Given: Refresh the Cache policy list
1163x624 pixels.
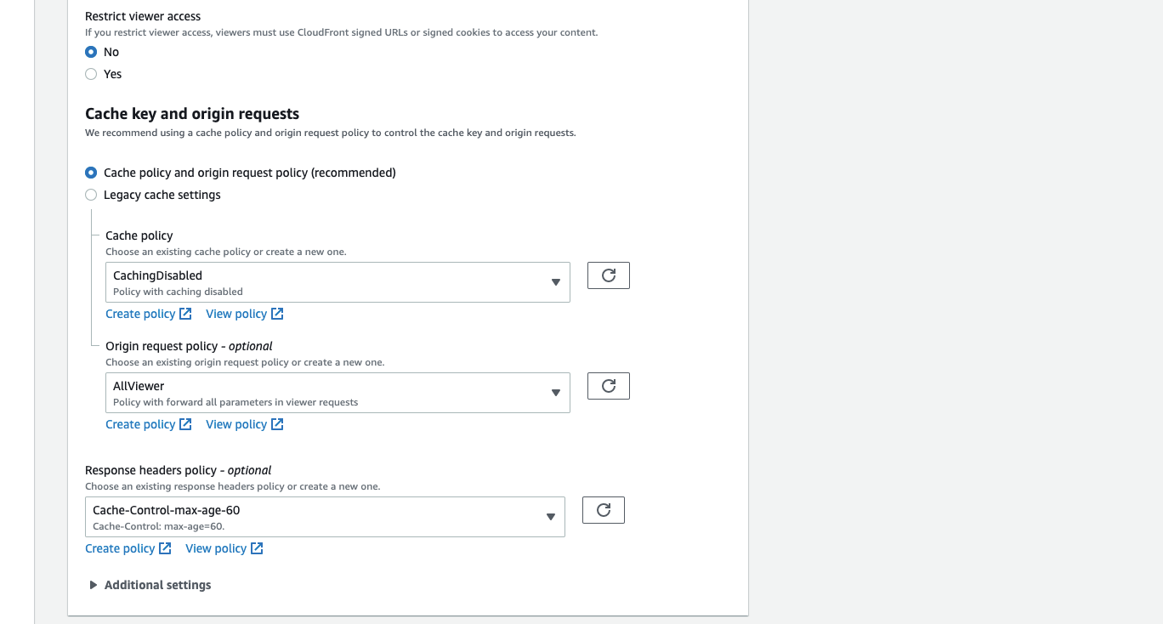Looking at the screenshot, I should (x=608, y=275).
